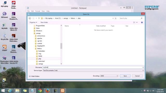The width and height of the screenshot is (166, 93).
Task: Click the search magnifier icon in Search php box
Action: point(141,18)
